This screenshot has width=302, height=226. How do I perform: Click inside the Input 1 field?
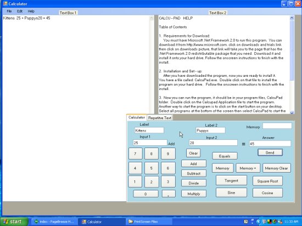[150, 143]
